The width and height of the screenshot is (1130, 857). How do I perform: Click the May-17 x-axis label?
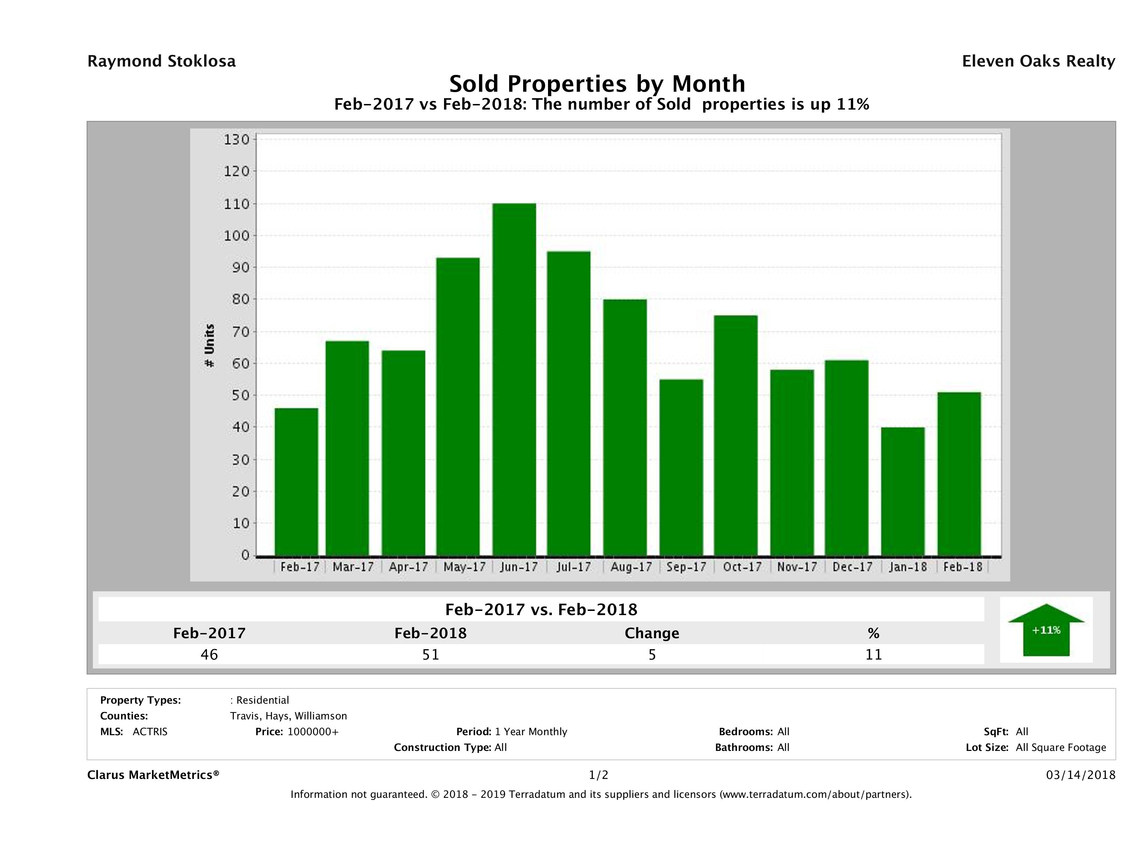[464, 567]
